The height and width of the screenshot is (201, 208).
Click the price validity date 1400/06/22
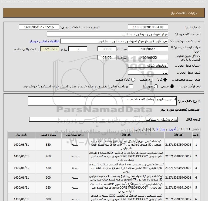pos(148,57)
